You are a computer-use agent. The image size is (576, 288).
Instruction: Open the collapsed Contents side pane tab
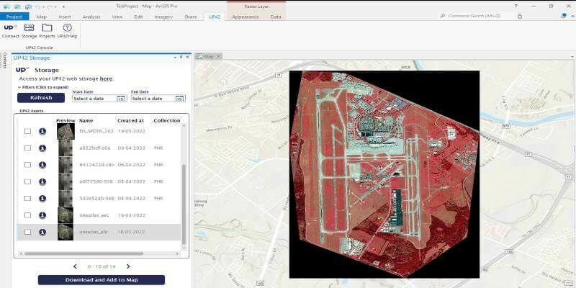point(5,60)
